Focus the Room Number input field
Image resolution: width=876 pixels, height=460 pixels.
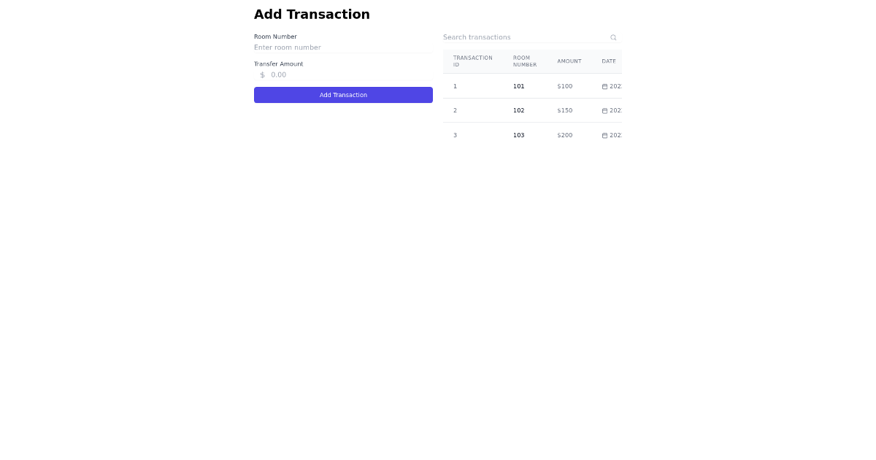343,47
